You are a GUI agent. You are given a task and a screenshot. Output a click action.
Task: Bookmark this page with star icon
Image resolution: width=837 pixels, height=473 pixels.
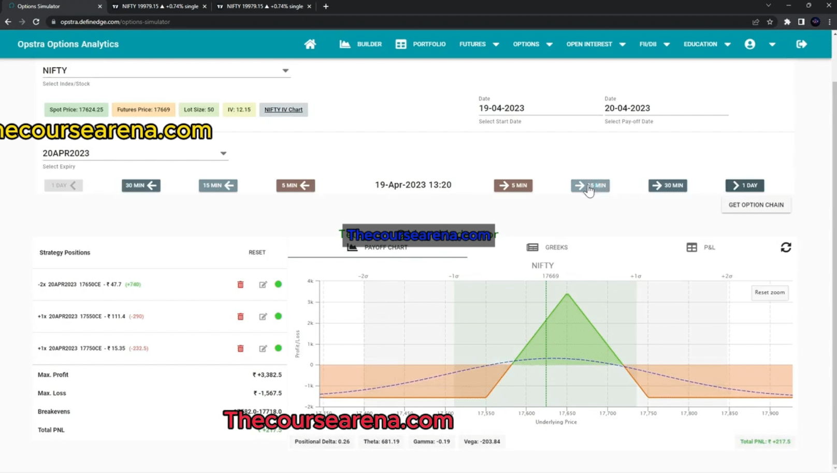tap(770, 22)
